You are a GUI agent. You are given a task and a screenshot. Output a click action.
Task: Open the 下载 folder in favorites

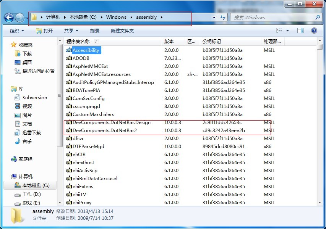coord(27,54)
